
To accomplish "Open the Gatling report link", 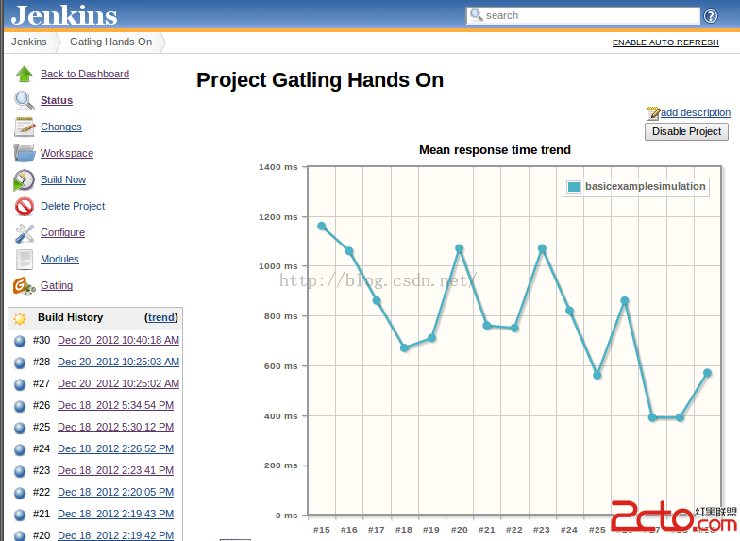I will coord(57,285).
